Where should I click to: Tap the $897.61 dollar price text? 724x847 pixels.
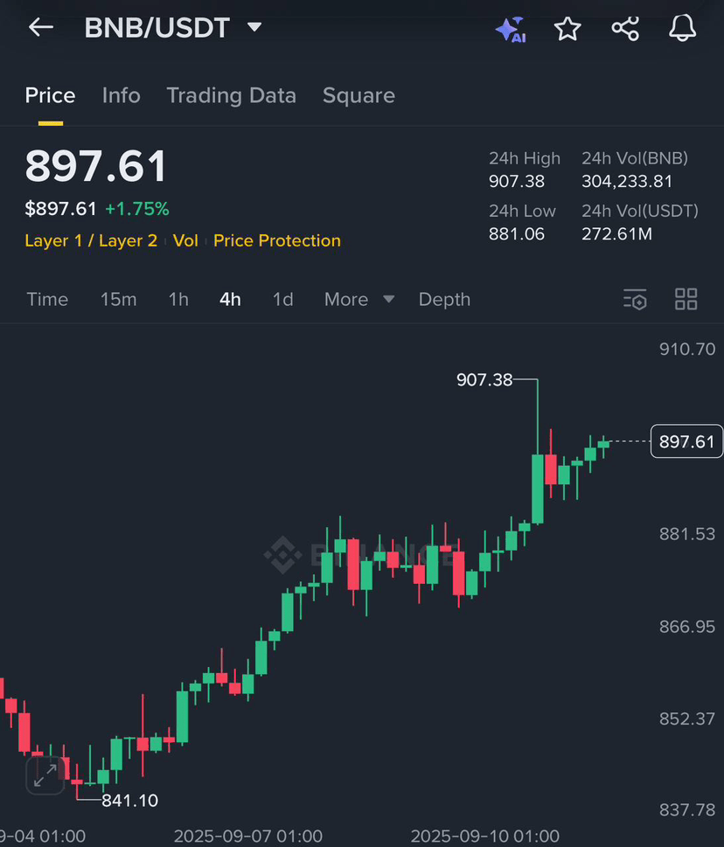(x=60, y=209)
